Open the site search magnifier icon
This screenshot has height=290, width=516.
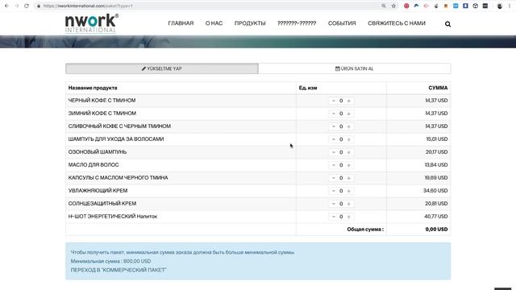447,24
